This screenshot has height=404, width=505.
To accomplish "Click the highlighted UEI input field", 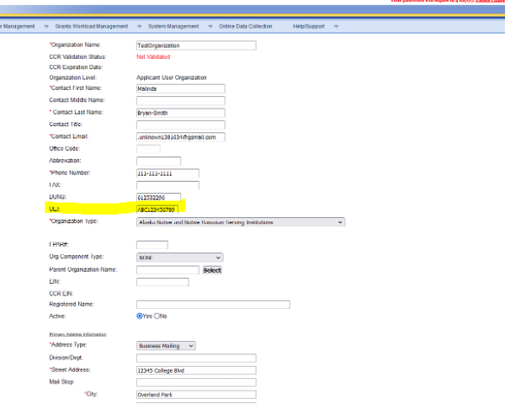I will [162, 209].
